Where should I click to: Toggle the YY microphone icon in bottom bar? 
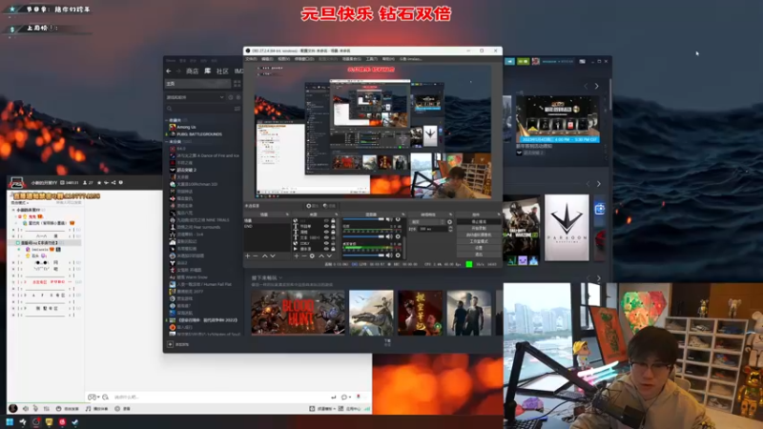coord(35,409)
